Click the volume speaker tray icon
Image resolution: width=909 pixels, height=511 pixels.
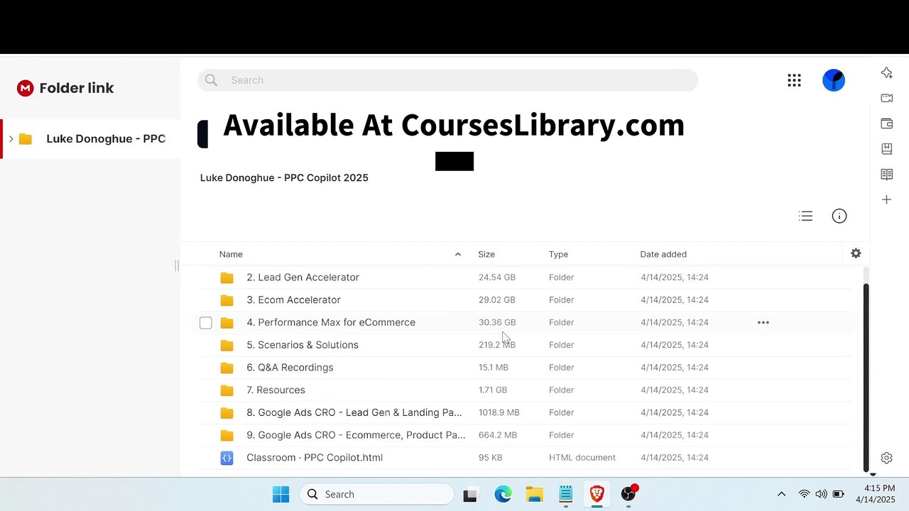tap(821, 494)
